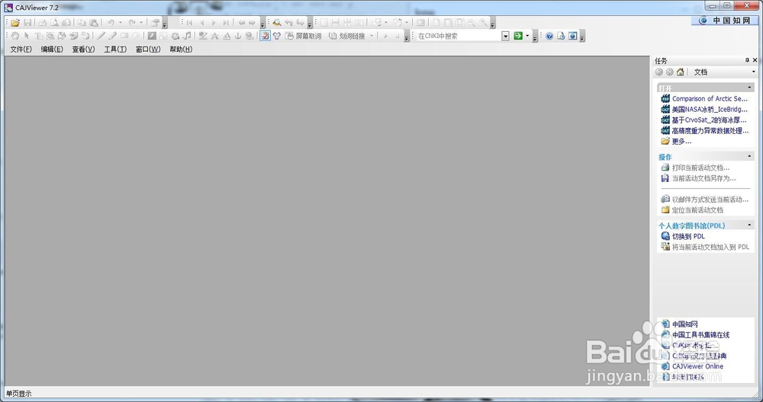Viewport: 763px width, 402px height.
Task: Click the Print Preview icon
Action: pos(54,23)
